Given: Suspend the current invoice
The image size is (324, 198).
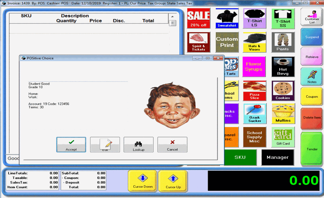Looking at the screenshot, I should 312,37.
